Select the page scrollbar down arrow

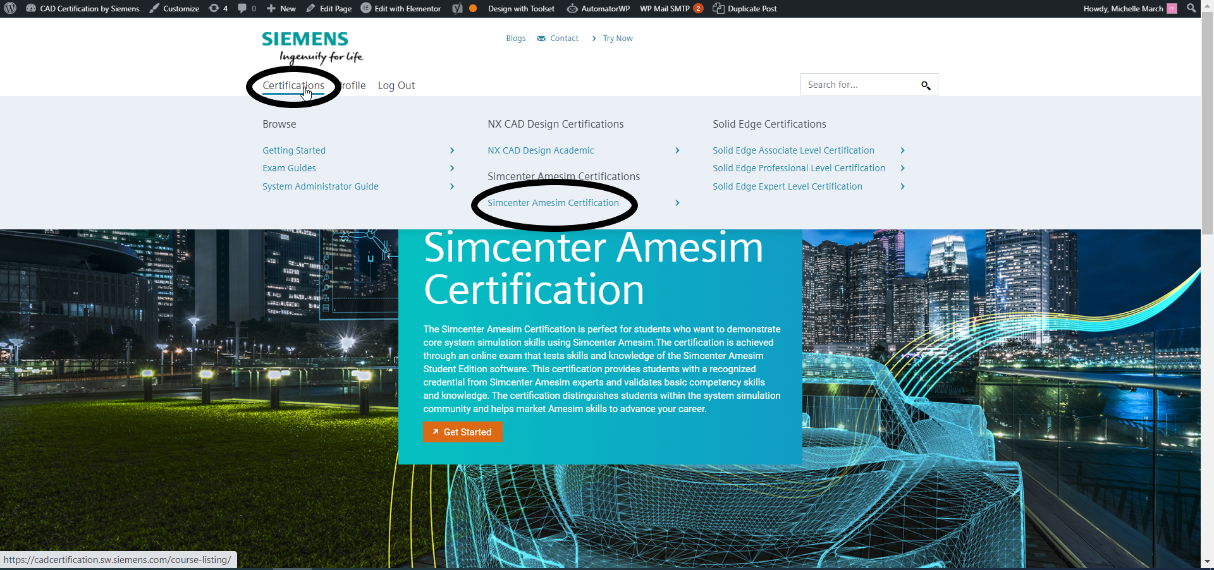coord(1207,561)
